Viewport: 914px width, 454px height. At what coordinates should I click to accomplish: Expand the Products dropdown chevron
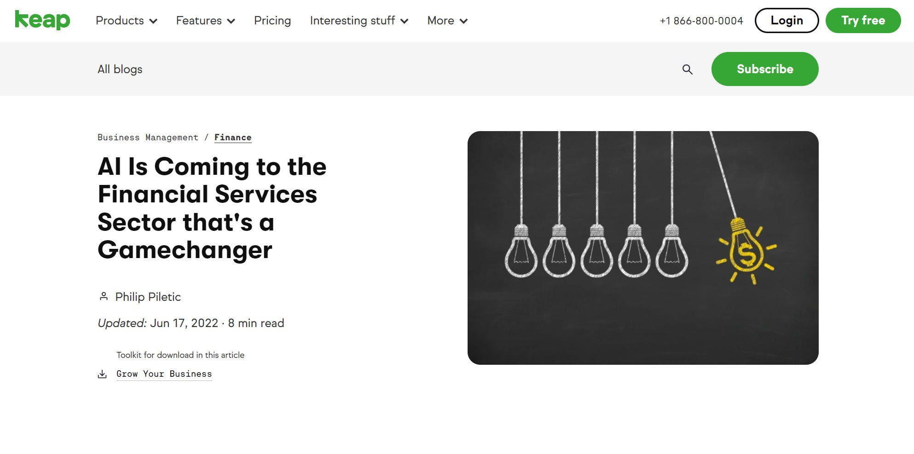(x=153, y=21)
